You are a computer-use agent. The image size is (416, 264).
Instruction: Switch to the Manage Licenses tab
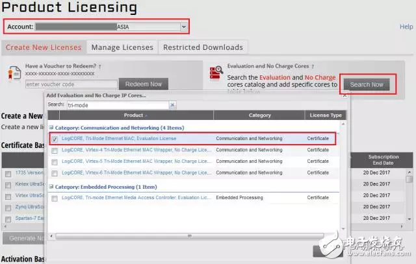[122, 47]
